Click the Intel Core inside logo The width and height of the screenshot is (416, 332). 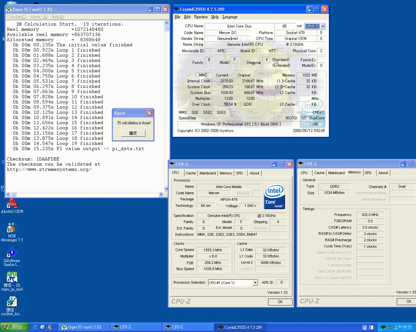click(x=275, y=196)
